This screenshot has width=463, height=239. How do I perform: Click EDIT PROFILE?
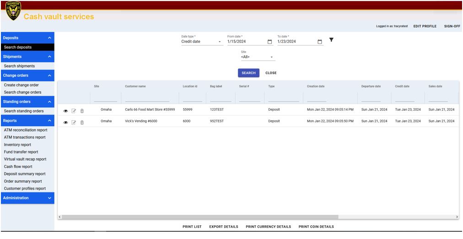pos(425,26)
